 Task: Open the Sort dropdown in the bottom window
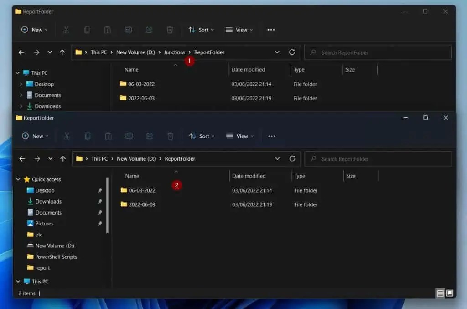202,136
